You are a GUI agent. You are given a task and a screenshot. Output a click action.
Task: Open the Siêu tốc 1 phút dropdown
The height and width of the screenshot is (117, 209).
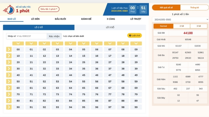click(x=49, y=9)
